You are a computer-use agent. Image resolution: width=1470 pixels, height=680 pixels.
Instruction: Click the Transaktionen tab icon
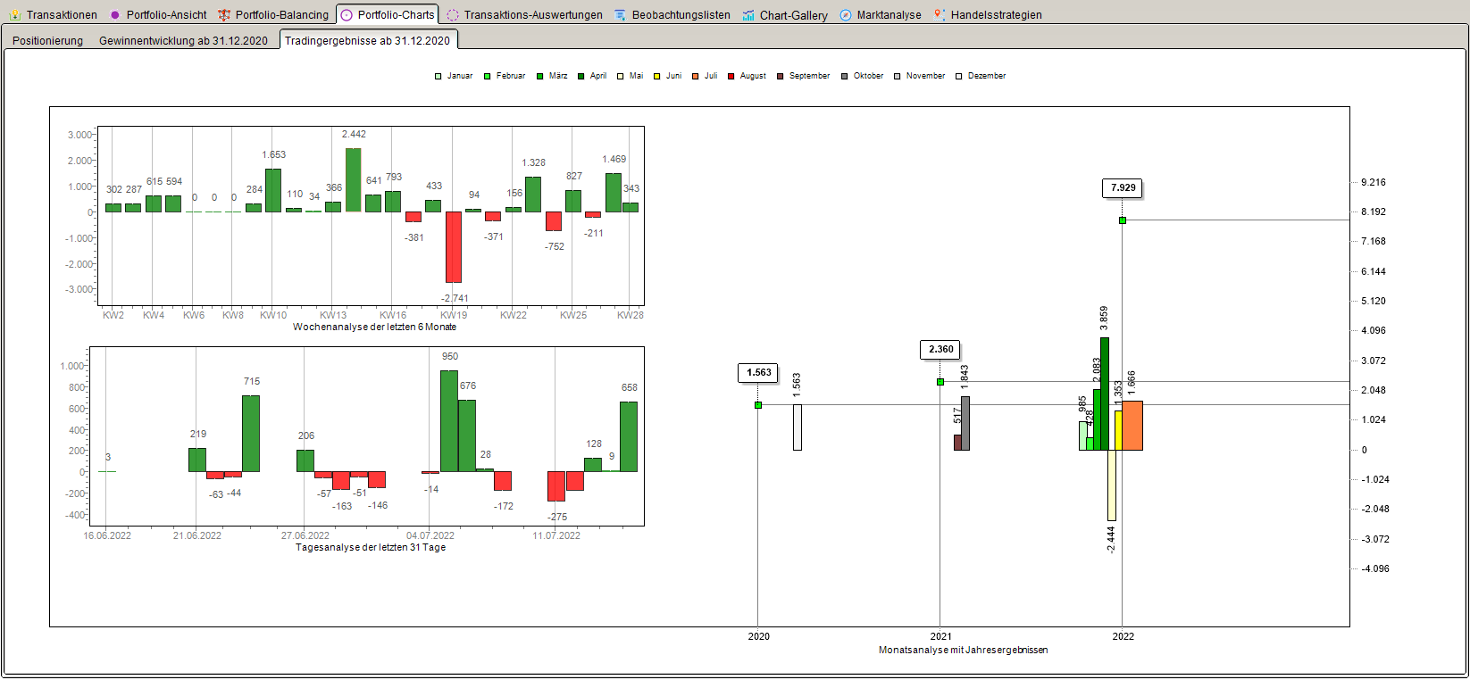(15, 15)
